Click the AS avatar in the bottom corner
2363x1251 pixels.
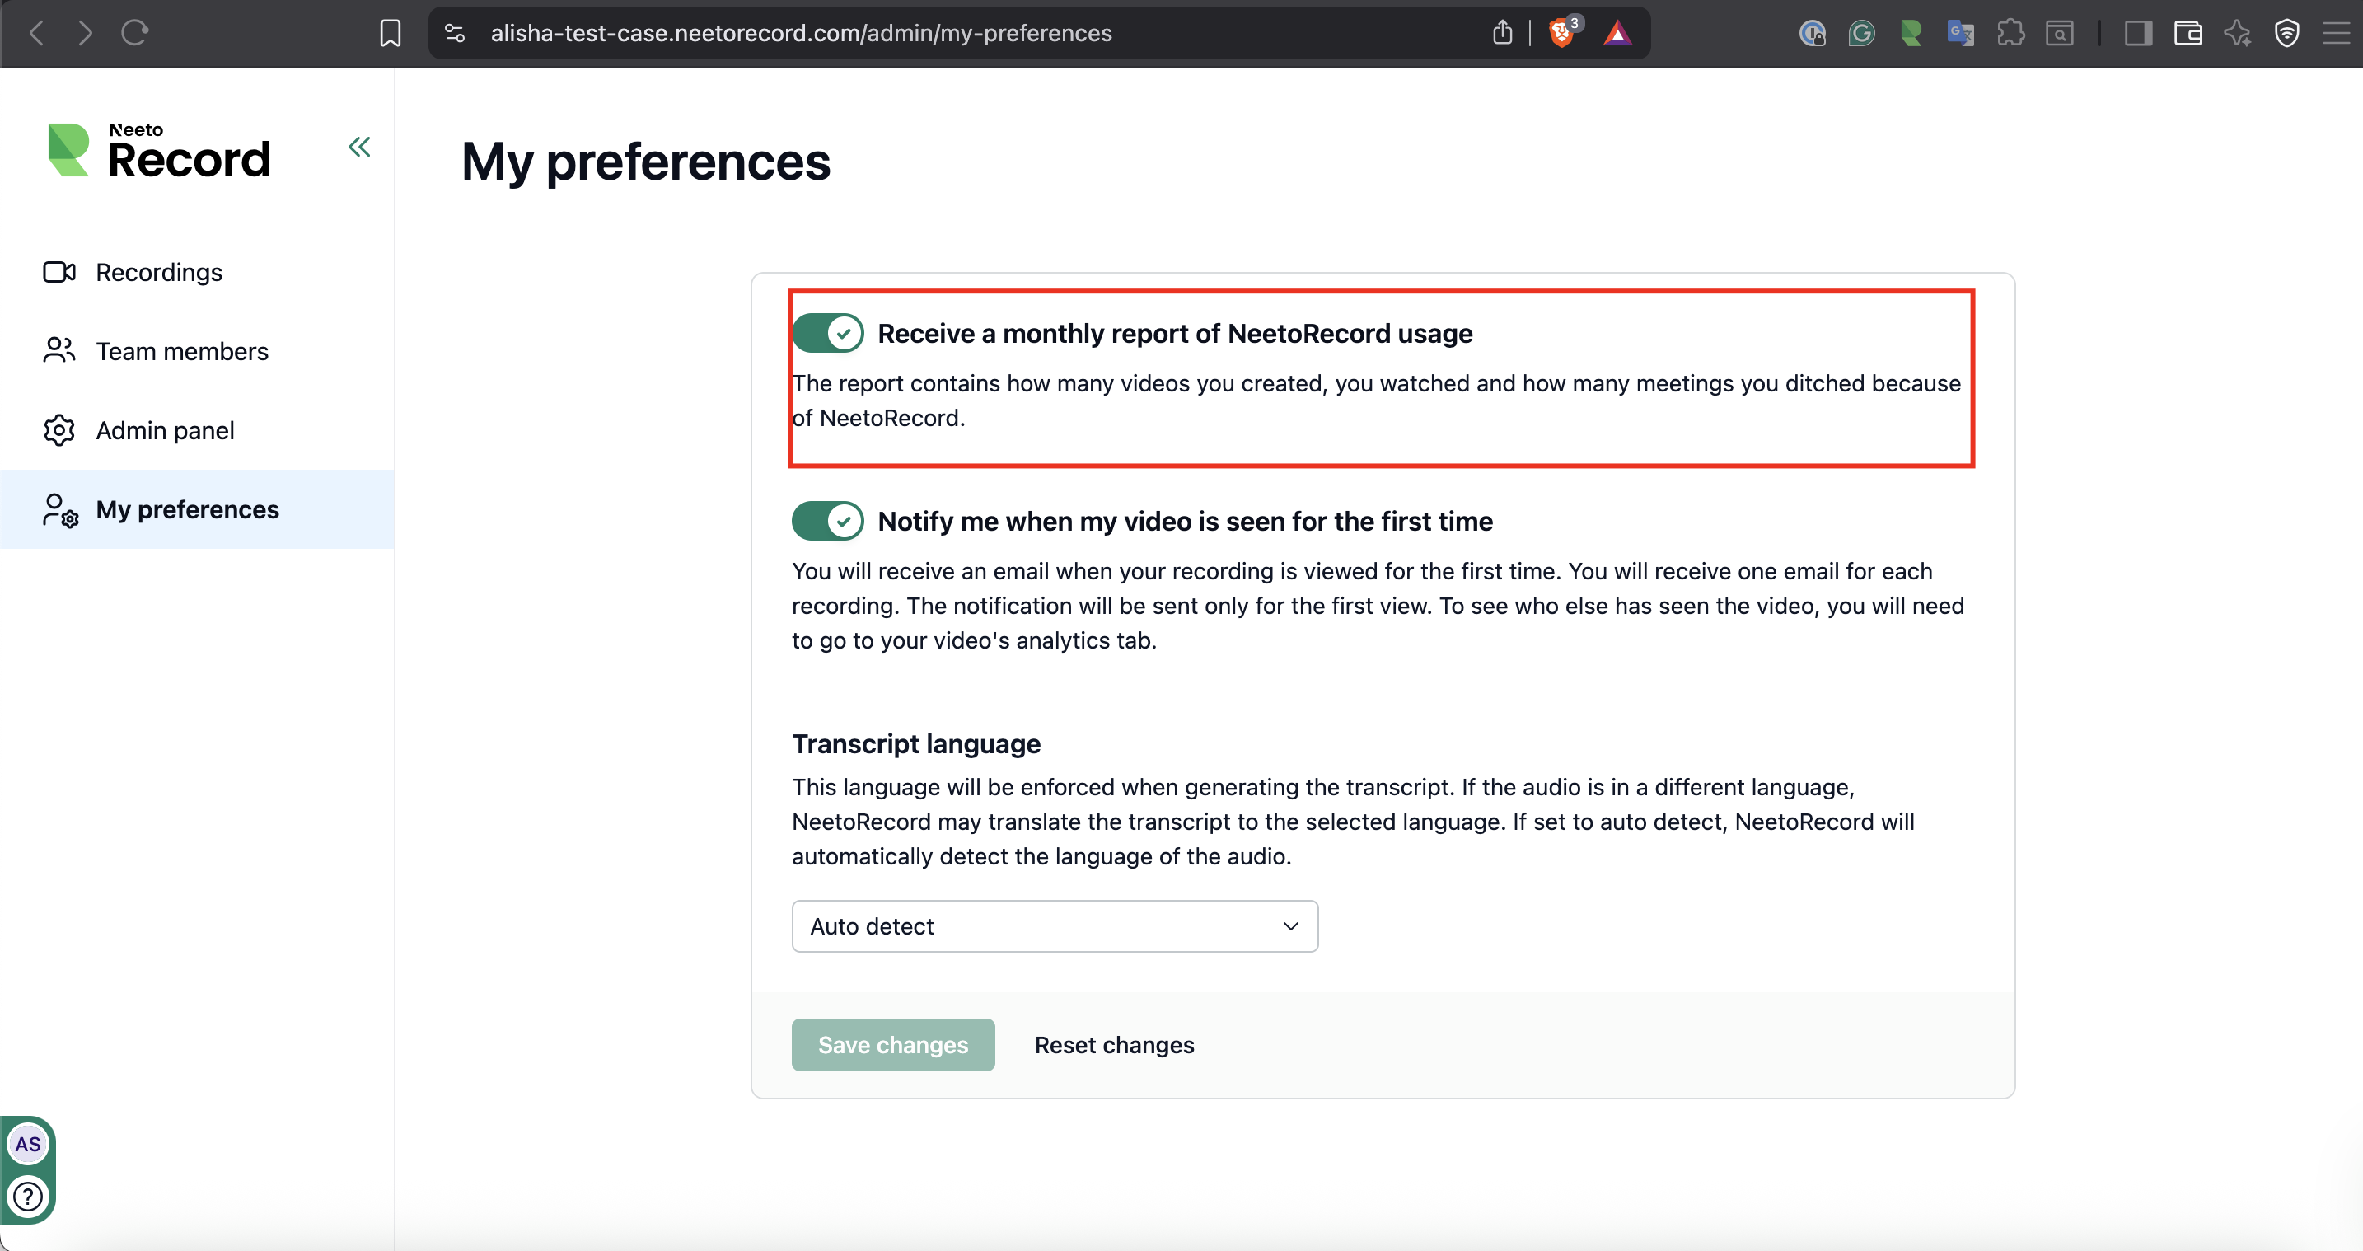(27, 1144)
